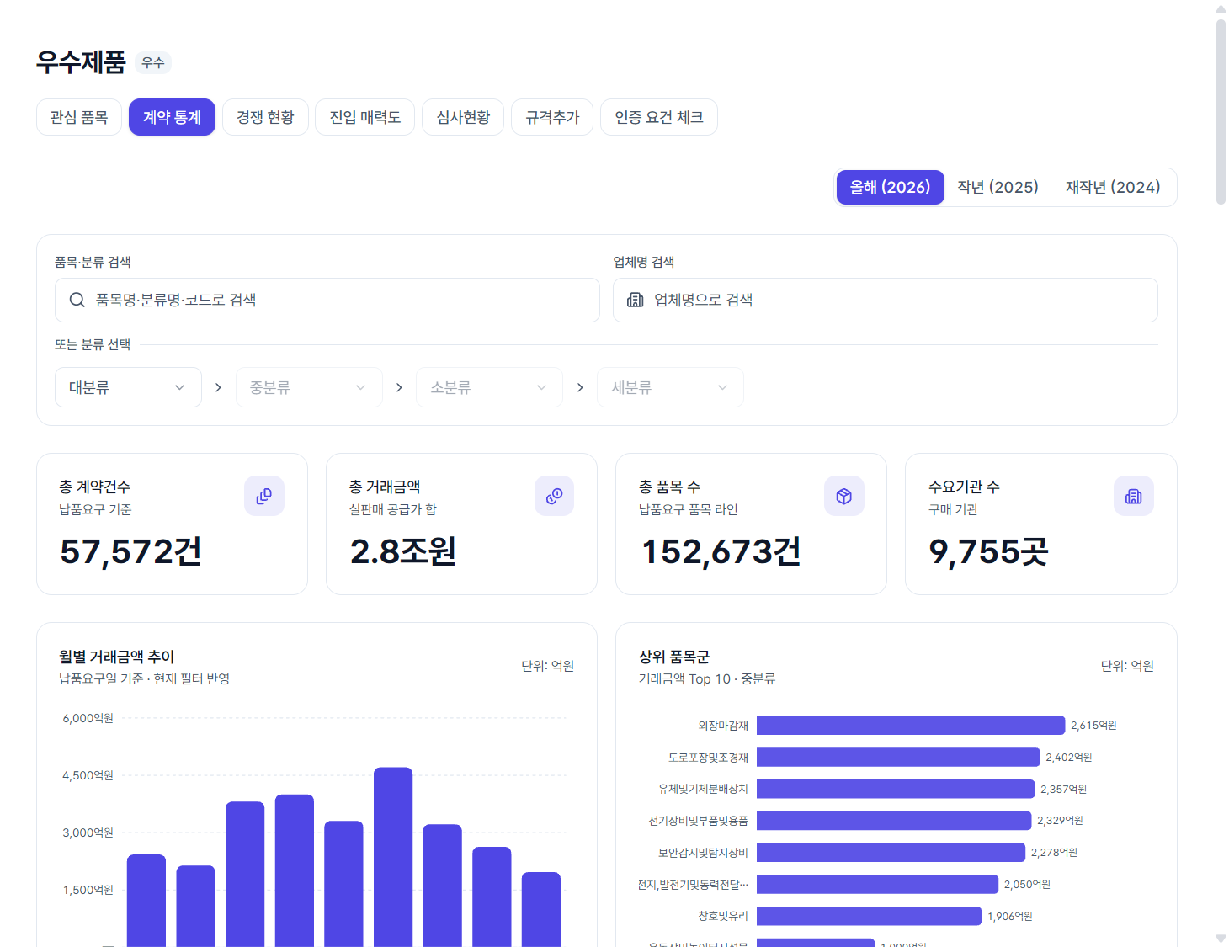Screen dimensions: 1229x947
Task: Open the 인증 요건 체크 tab
Action: [659, 117]
